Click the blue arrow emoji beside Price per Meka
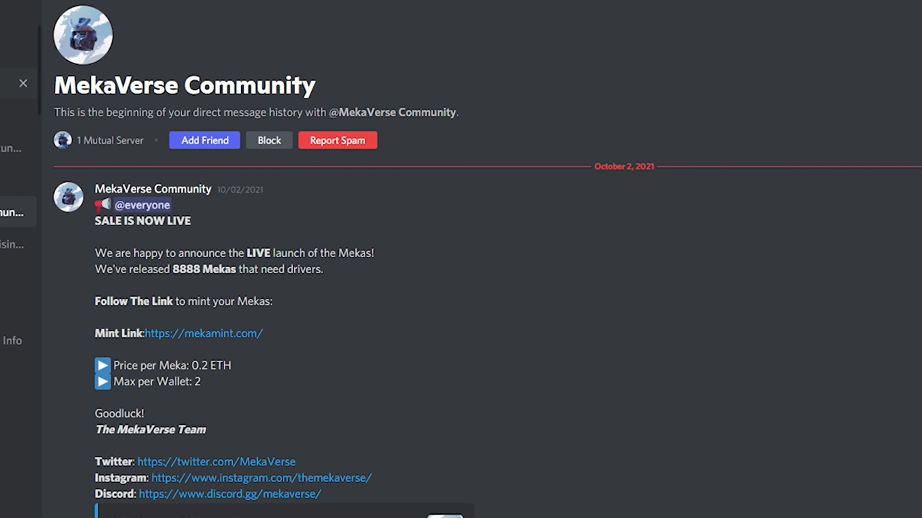922x518 pixels. [x=102, y=364]
